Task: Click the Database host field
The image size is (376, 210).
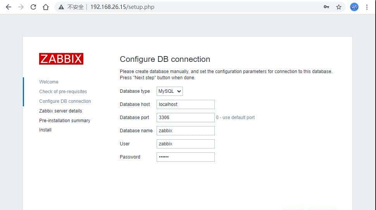Action: pos(186,104)
